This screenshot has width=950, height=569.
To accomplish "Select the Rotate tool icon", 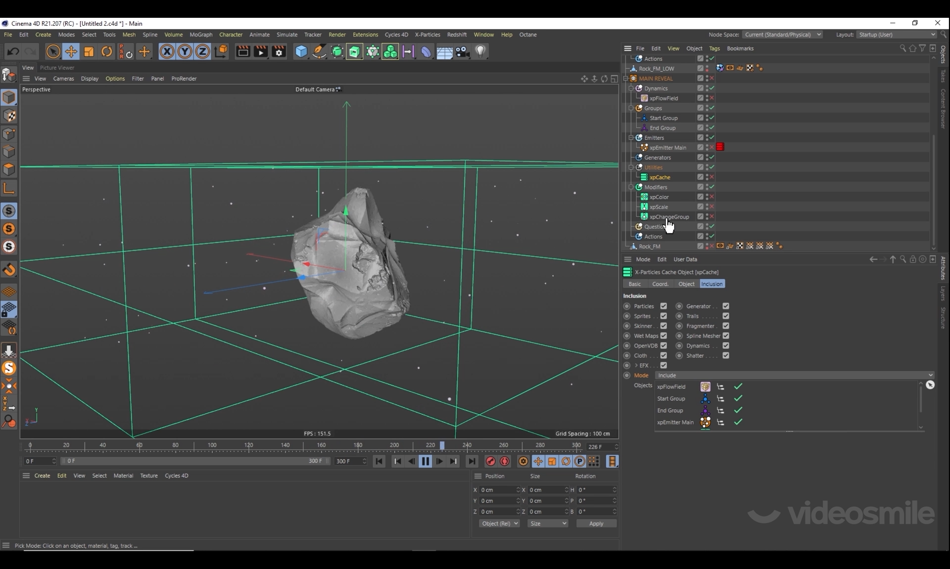I will point(106,51).
